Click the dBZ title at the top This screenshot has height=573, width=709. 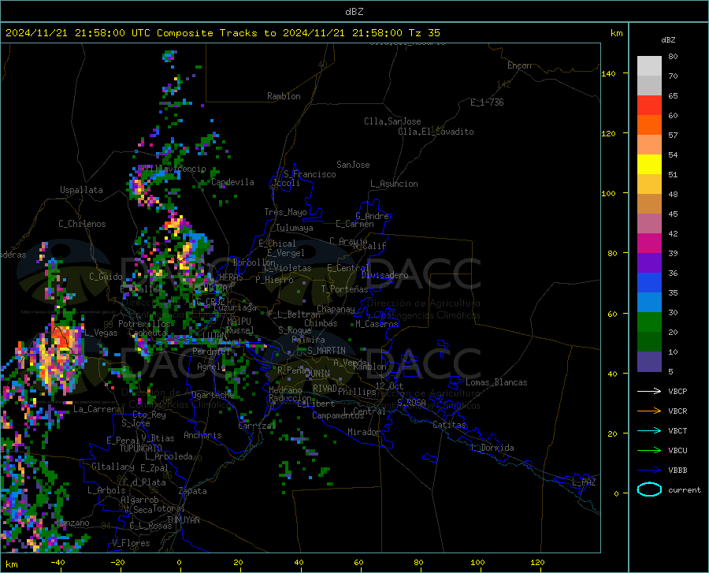[x=354, y=12]
